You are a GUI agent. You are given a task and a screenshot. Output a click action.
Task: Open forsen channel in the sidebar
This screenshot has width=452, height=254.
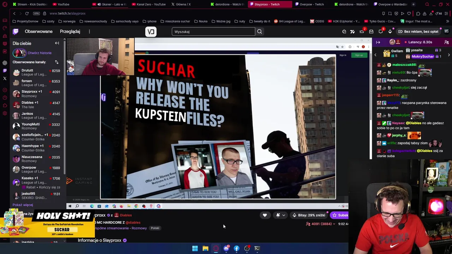pyautogui.click(x=37, y=83)
